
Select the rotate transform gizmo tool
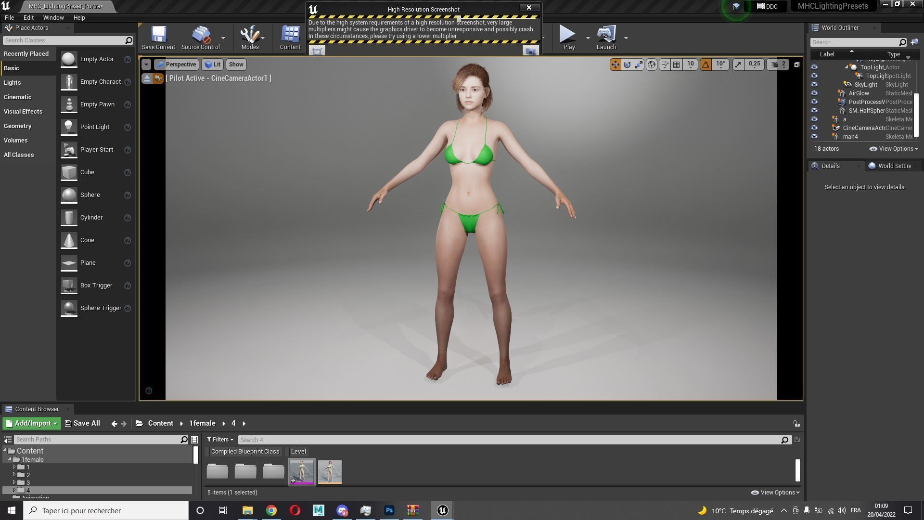click(627, 65)
